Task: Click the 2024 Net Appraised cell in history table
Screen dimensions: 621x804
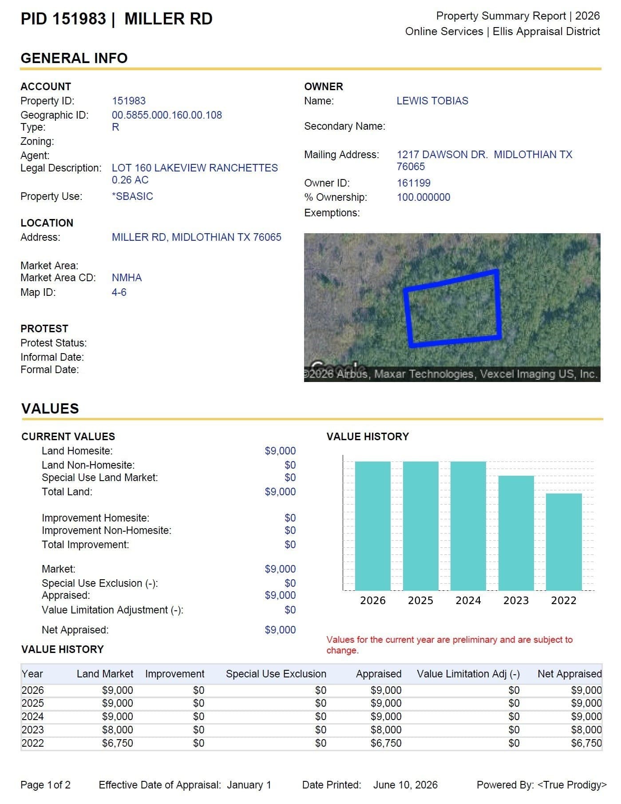Action: [586, 716]
